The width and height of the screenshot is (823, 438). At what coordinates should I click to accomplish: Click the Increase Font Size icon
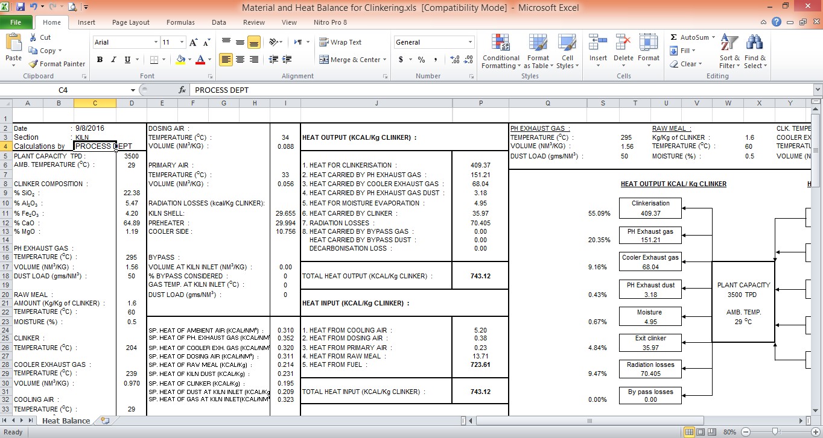tap(194, 42)
